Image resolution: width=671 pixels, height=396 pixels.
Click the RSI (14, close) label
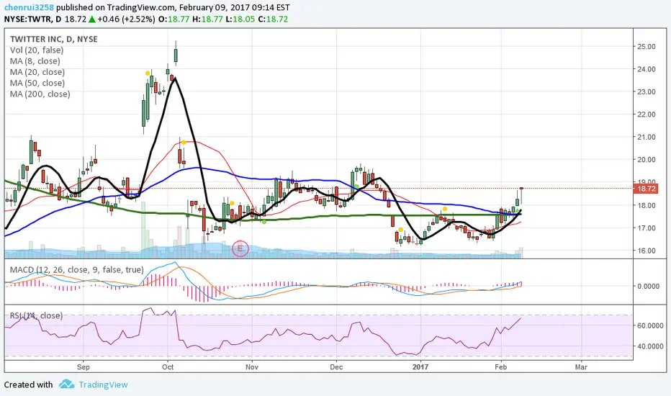coord(37,315)
